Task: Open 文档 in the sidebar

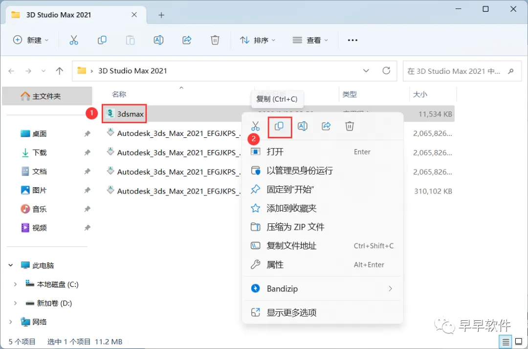Action: [40, 172]
